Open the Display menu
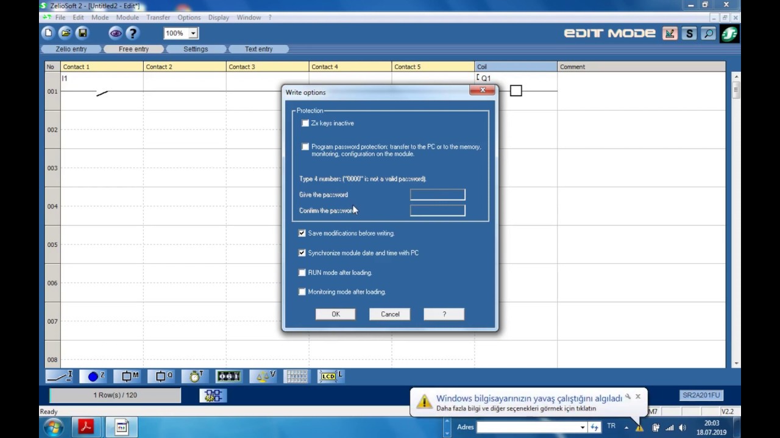Viewport: 780px width, 438px height. (x=218, y=18)
